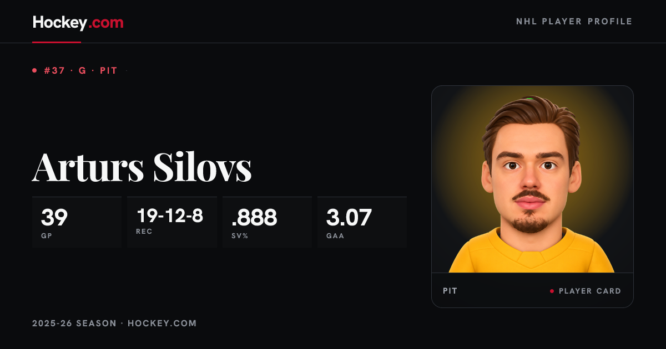The width and height of the screenshot is (666, 349).
Task: Click the GP label under 39
Action: tap(46, 236)
